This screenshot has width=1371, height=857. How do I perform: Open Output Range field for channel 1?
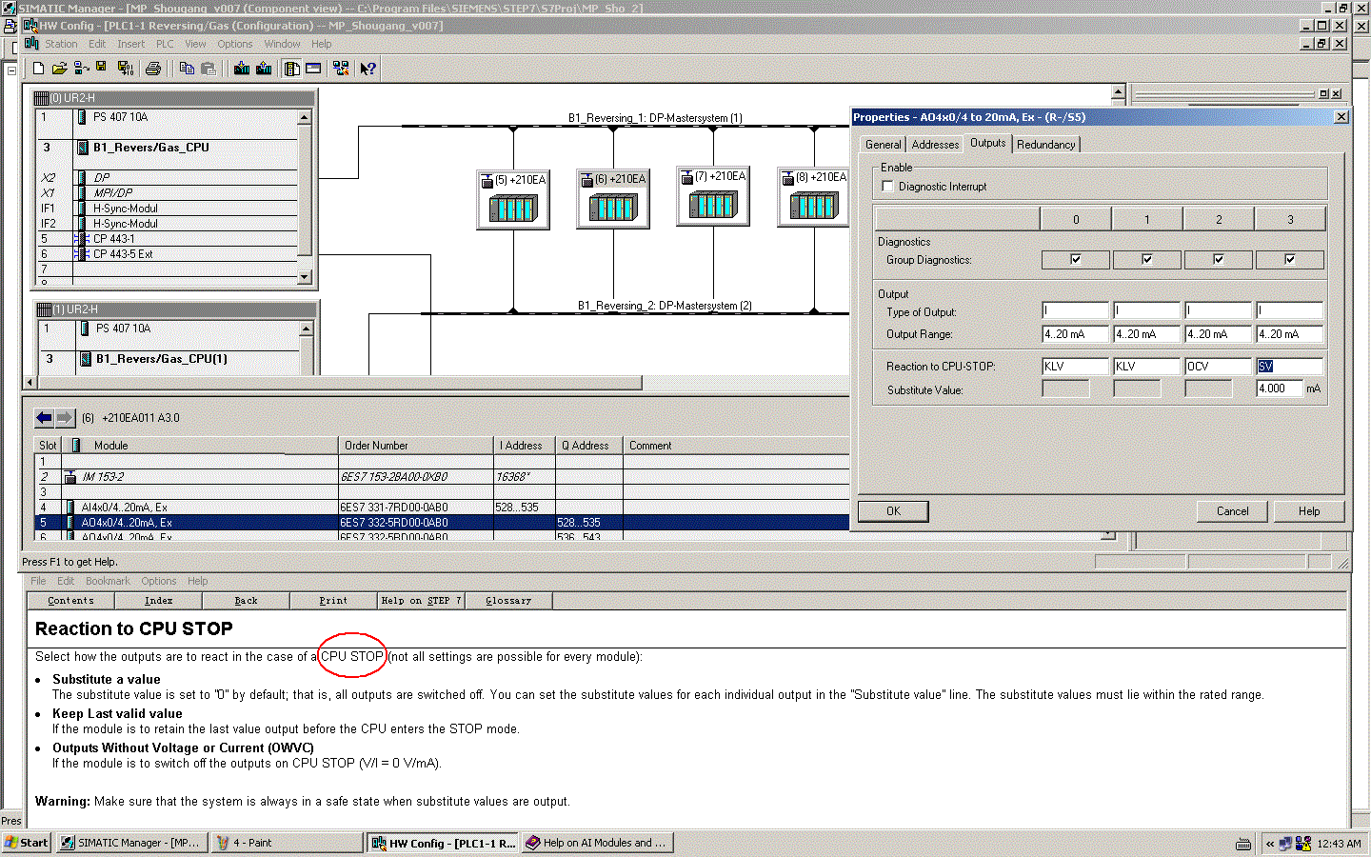pyautogui.click(x=1147, y=334)
